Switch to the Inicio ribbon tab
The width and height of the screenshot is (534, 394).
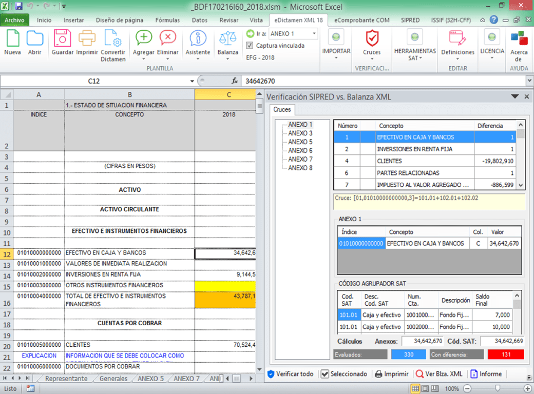click(44, 20)
